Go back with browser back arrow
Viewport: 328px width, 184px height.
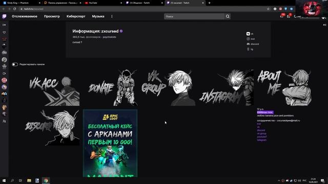pos(4,9)
